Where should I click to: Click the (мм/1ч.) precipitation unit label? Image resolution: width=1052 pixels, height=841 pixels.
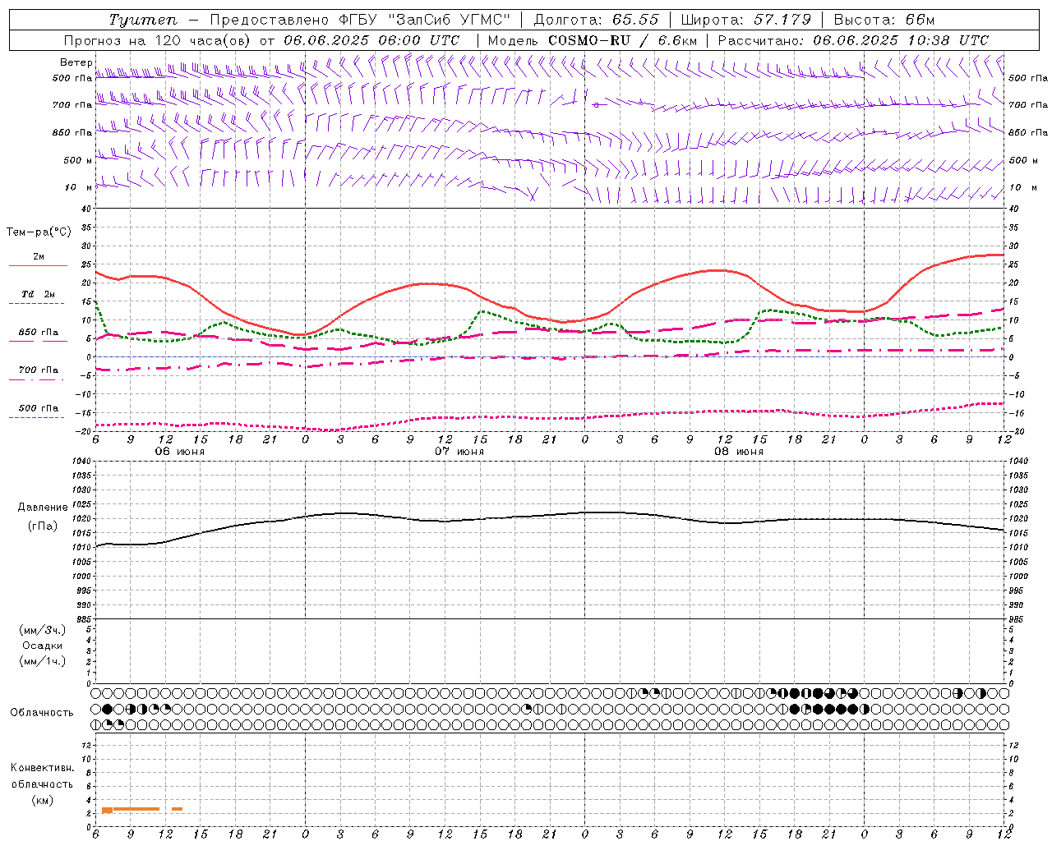43,661
